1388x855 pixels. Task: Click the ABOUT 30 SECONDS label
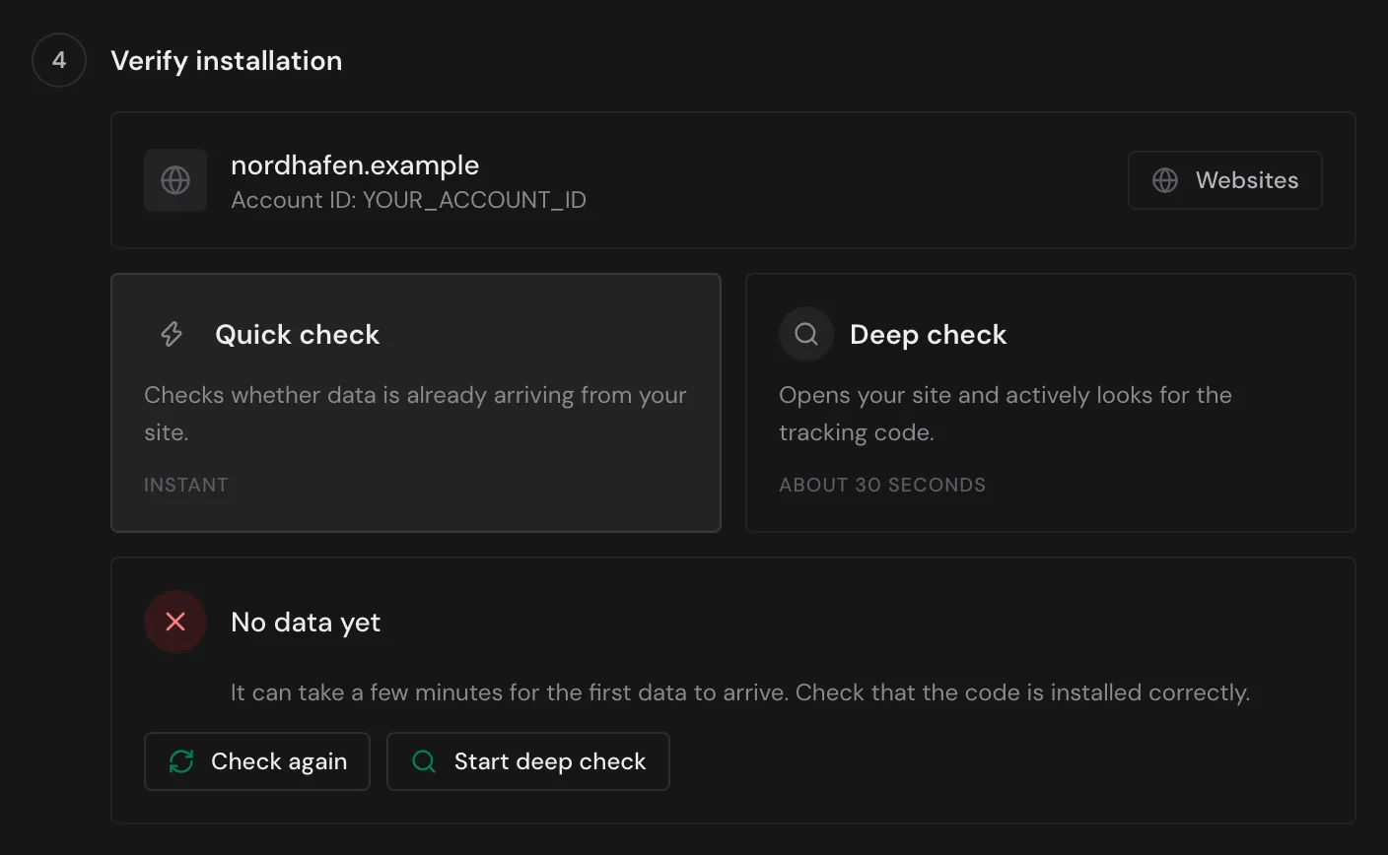coord(882,485)
